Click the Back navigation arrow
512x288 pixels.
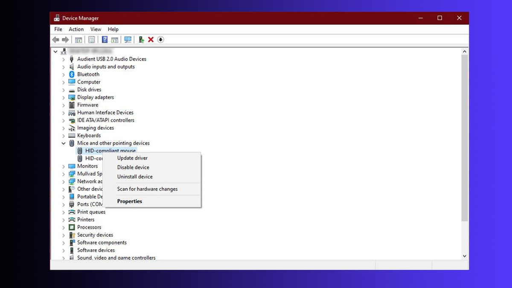coord(55,39)
